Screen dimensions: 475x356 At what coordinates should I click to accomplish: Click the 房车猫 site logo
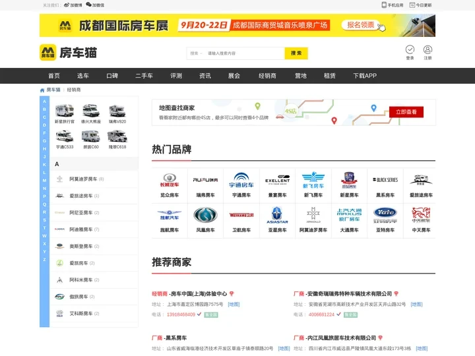click(69, 52)
